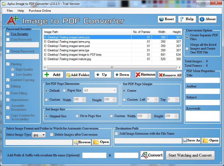The height and width of the screenshot is (166, 224).
Task: Click scrollbar left arrow in image list
Action: pos(45,67)
